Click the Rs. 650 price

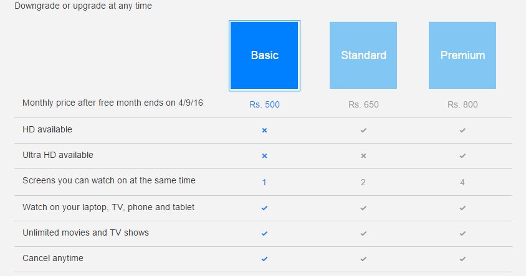point(363,104)
